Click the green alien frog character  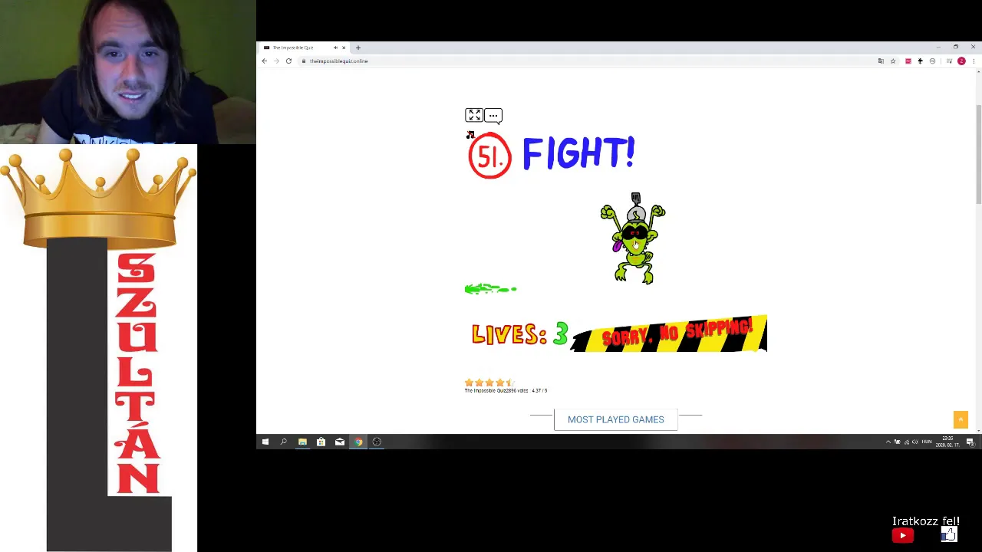[x=634, y=238]
